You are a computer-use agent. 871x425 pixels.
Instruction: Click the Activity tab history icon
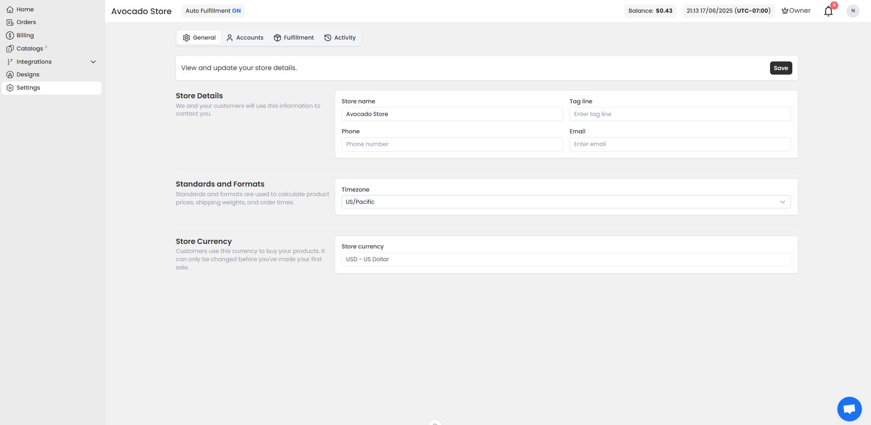327,38
